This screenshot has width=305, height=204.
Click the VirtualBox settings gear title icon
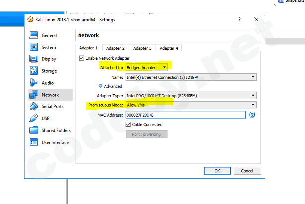30,19
